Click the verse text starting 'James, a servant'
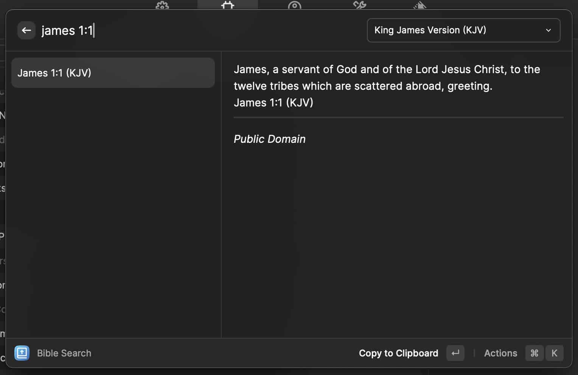Screen dimensions: 578x375 (387, 78)
